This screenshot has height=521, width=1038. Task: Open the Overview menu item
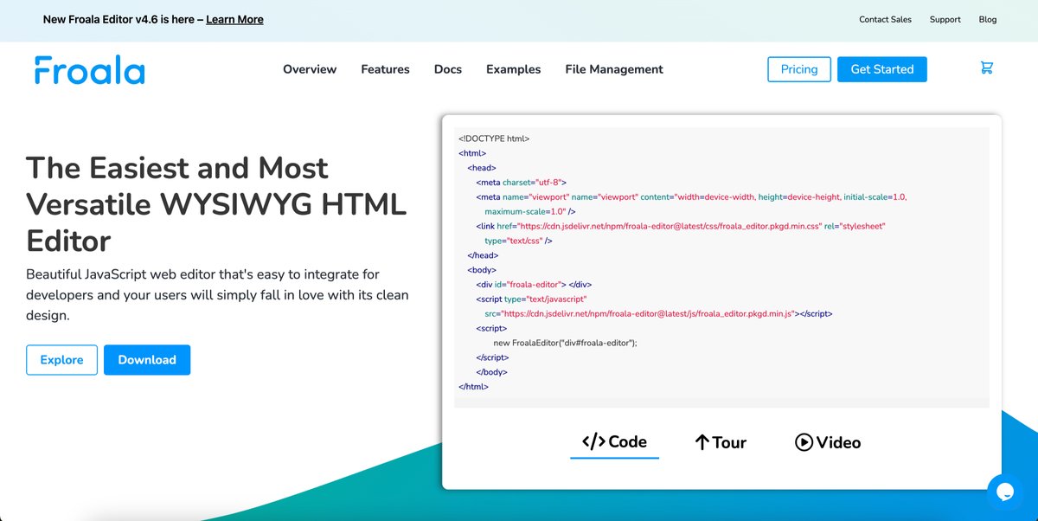pyautogui.click(x=310, y=69)
